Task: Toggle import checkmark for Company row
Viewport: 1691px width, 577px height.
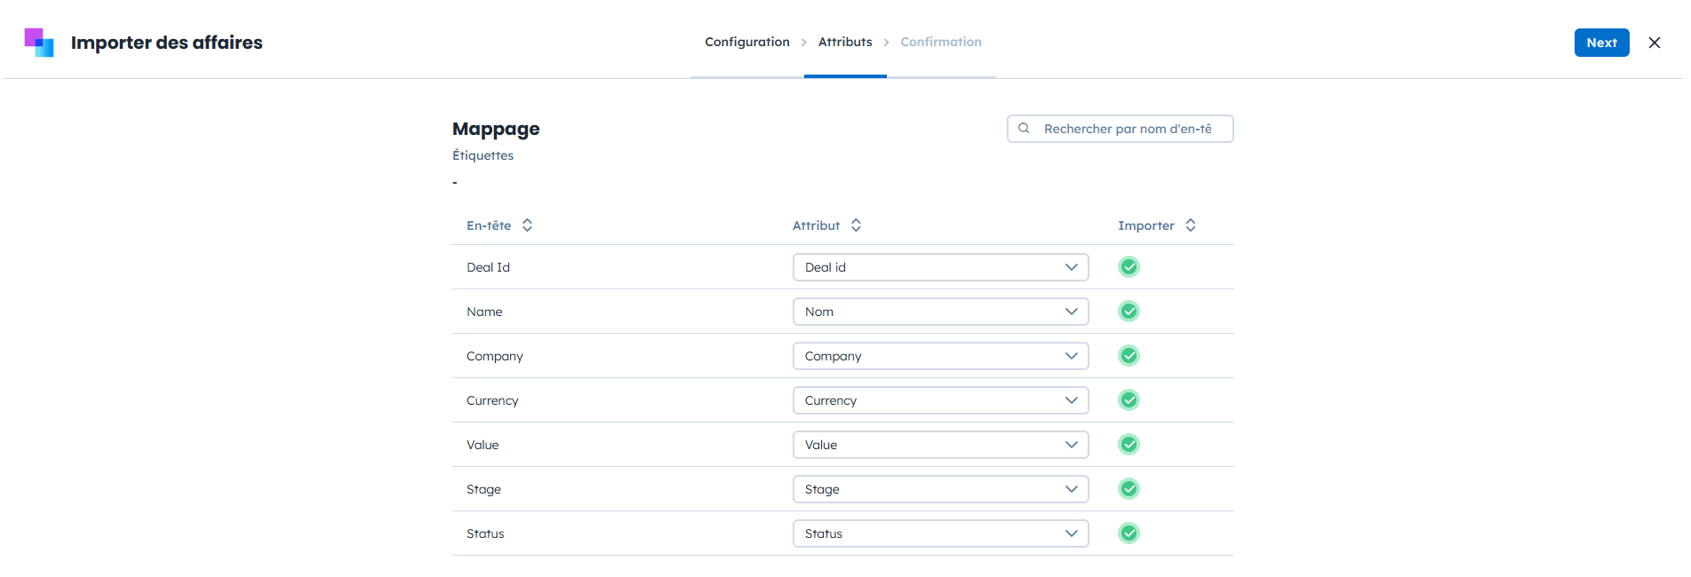Action: tap(1129, 356)
